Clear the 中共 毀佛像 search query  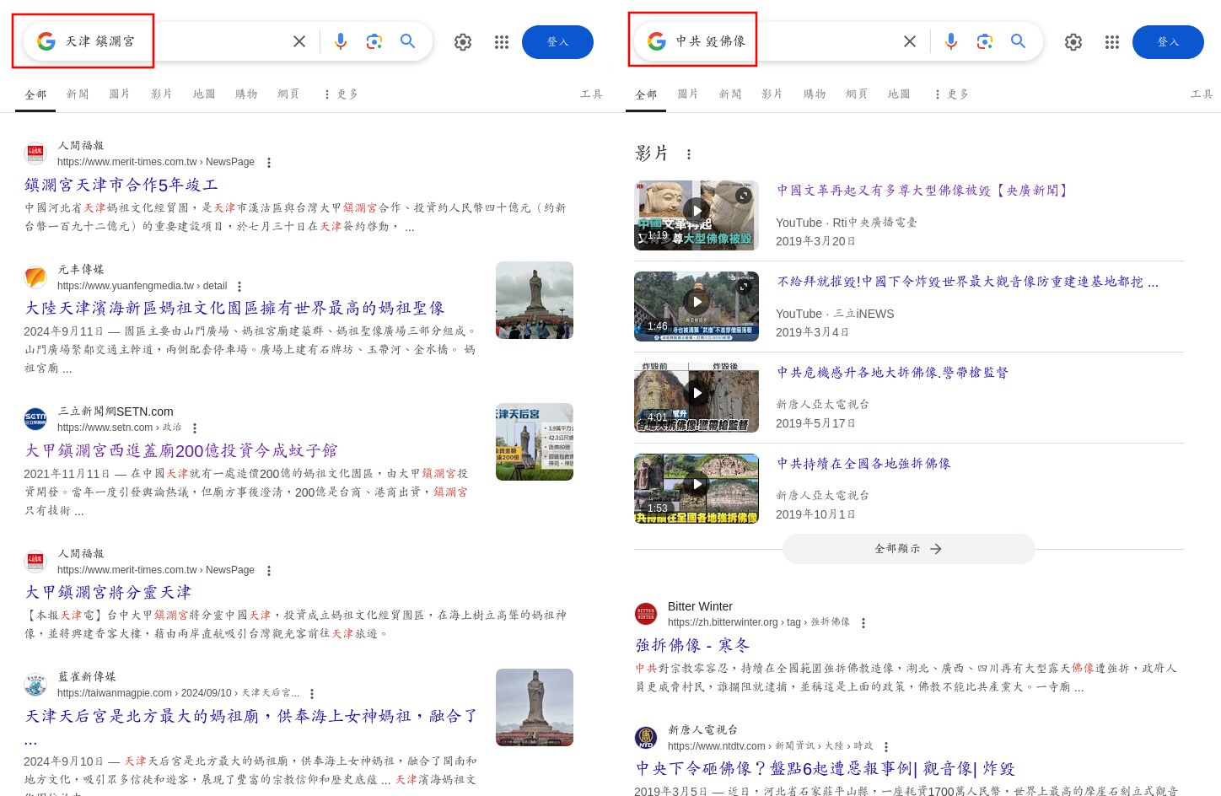click(x=910, y=41)
